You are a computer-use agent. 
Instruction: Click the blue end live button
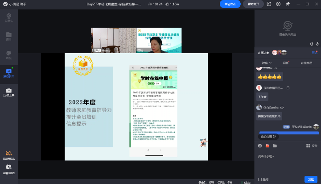coord(230,4)
